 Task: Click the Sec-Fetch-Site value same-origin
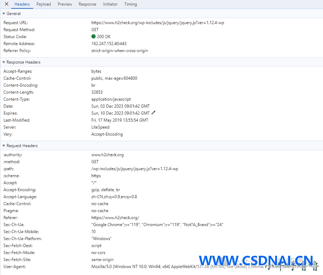(103, 260)
